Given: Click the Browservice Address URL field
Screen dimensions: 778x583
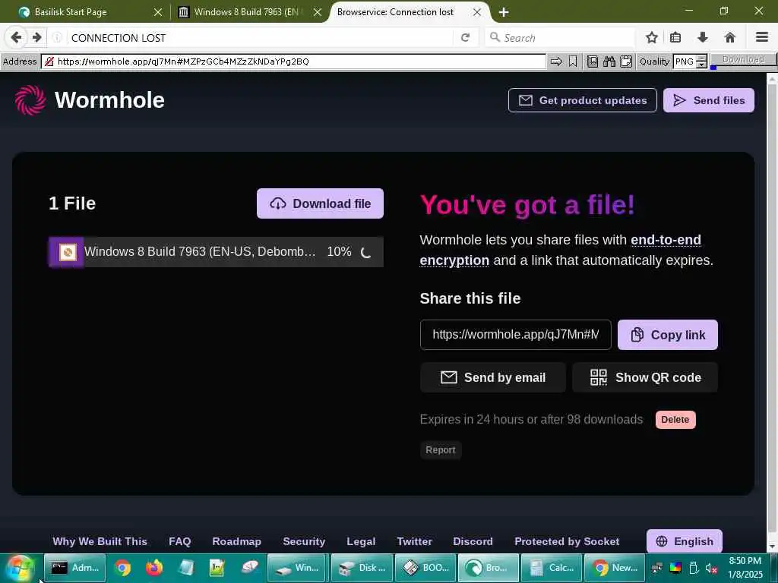Looking at the screenshot, I should (x=294, y=61).
